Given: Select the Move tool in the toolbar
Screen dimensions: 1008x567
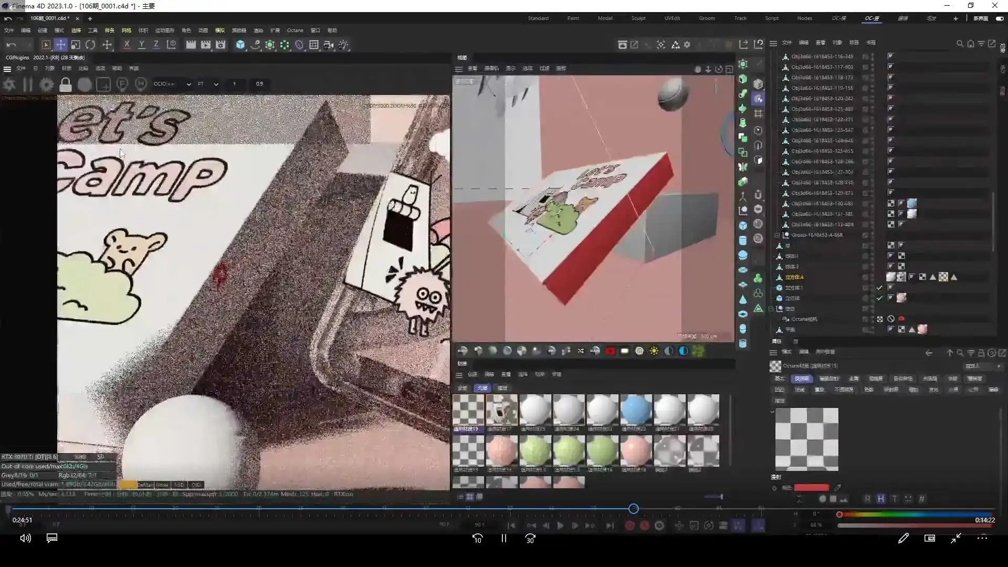Looking at the screenshot, I should (x=60, y=45).
